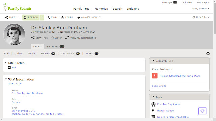
Task: Jump to the Family section
Action: [x=31, y=53]
